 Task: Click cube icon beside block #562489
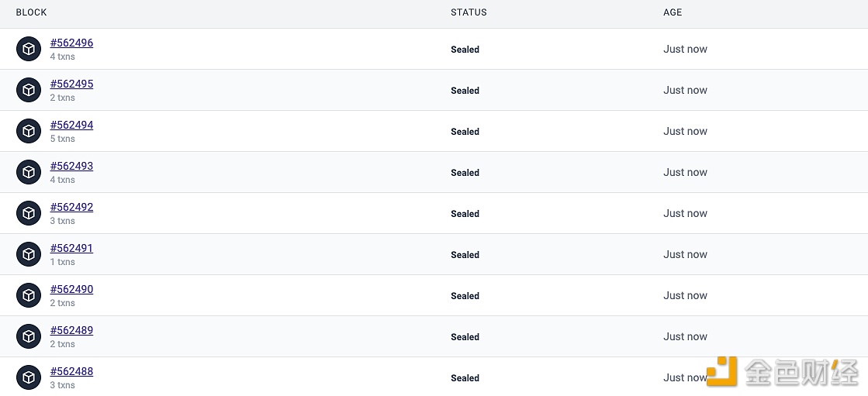point(29,336)
